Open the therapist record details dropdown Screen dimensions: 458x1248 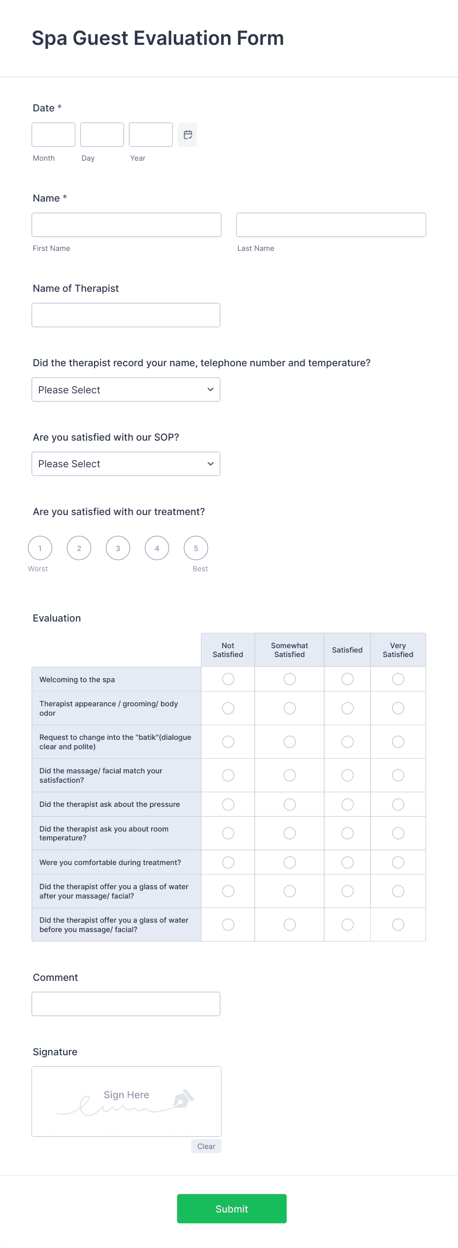pyautogui.click(x=126, y=390)
